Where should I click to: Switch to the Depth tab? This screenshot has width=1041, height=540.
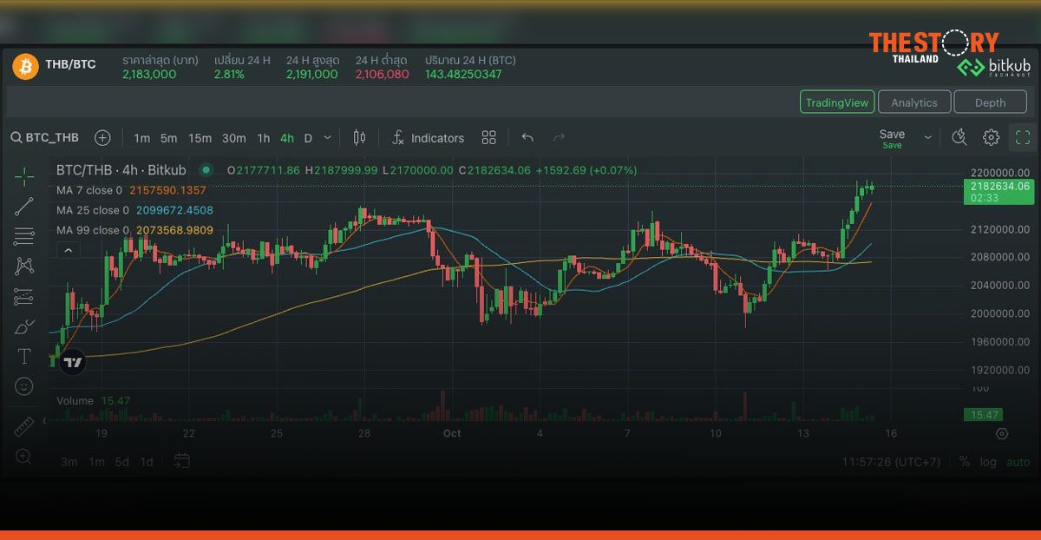tap(990, 102)
